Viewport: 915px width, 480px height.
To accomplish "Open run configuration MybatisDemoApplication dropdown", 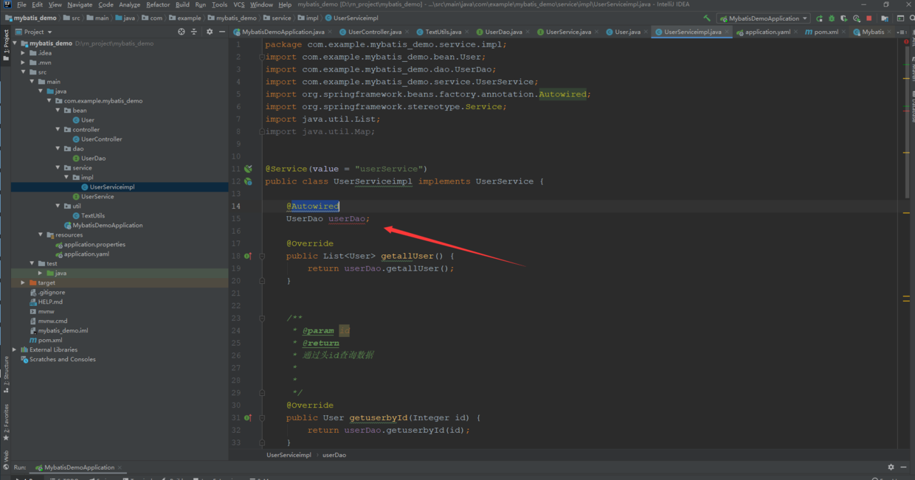I will [764, 18].
